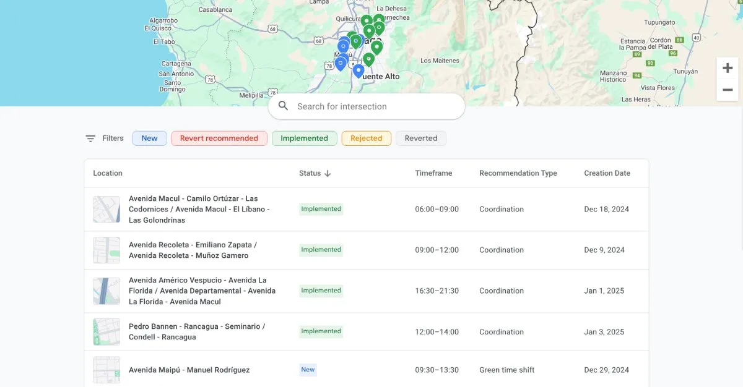This screenshot has height=387, width=743.
Task: Toggle the Revert recommended filter chip
Action: 219,138
